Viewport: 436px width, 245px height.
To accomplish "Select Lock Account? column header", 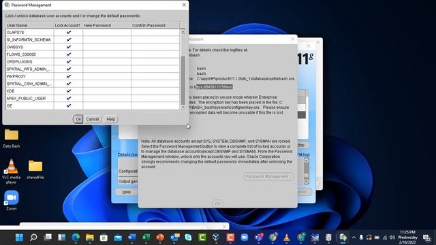I will click(68, 25).
